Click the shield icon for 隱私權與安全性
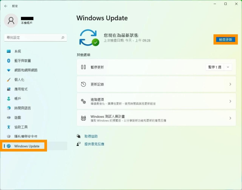242x190 pixels. point(9,136)
